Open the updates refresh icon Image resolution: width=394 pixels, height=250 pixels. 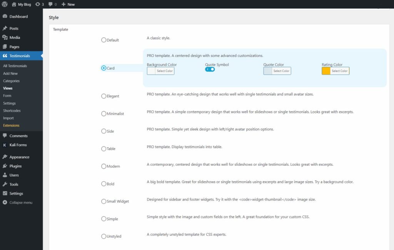click(38, 4)
